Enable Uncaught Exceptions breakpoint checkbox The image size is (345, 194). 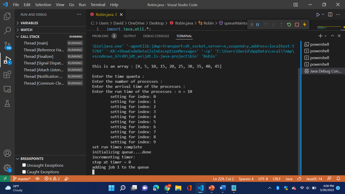pyautogui.click(x=24, y=165)
